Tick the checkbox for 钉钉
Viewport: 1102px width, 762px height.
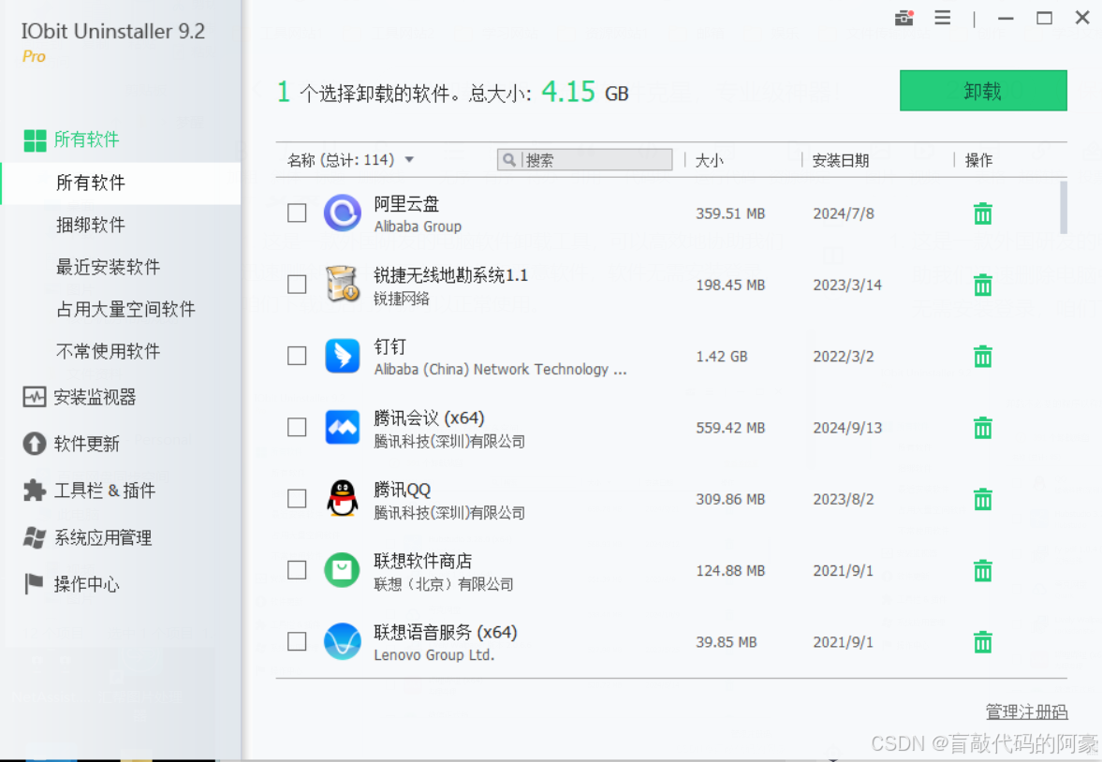click(297, 356)
